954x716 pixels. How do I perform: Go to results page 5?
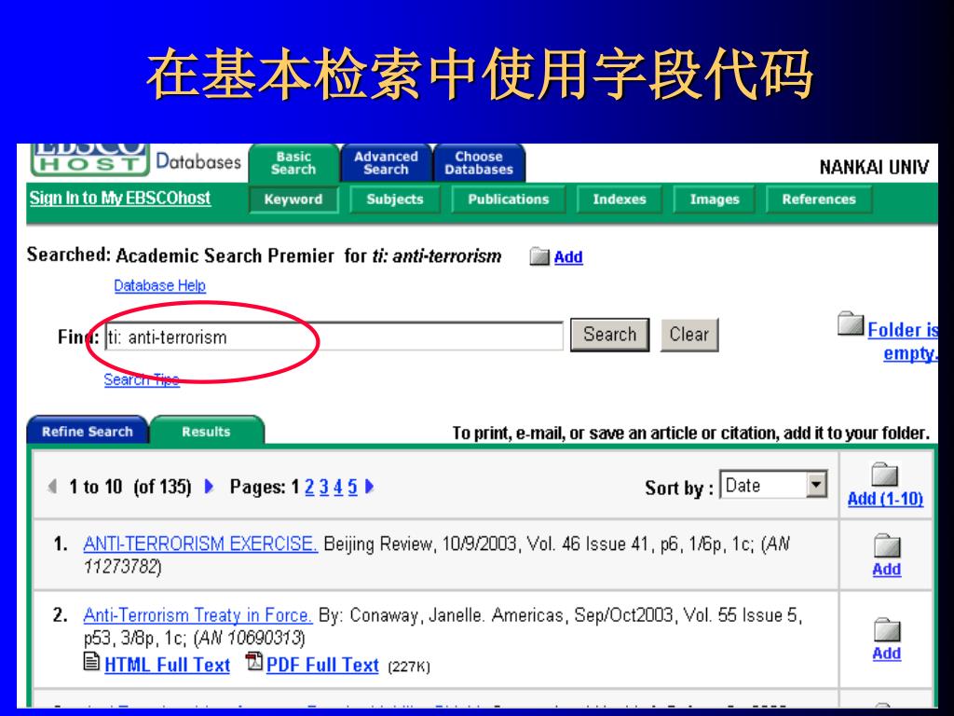click(352, 487)
